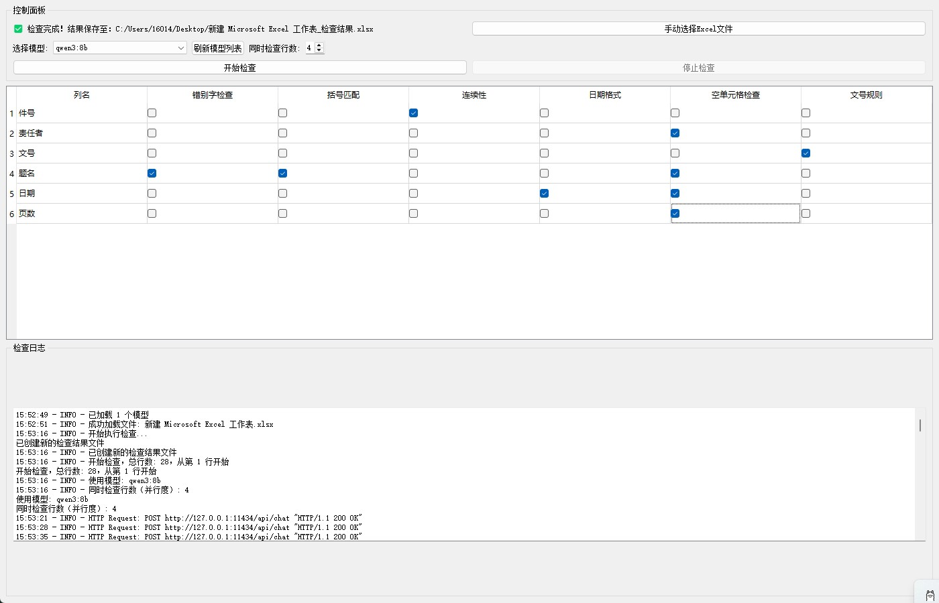939x603 pixels.
Task: Uncheck 日期格式 for the 日期 row
Action: coord(544,194)
